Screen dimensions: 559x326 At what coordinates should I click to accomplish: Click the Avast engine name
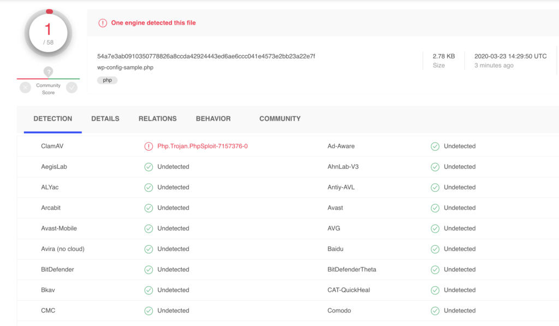pyautogui.click(x=335, y=208)
